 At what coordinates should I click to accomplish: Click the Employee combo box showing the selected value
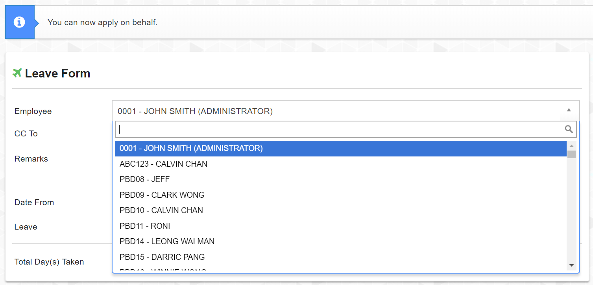point(338,111)
